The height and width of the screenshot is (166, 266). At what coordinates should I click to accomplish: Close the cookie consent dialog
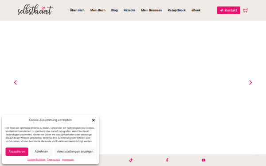click(x=93, y=120)
